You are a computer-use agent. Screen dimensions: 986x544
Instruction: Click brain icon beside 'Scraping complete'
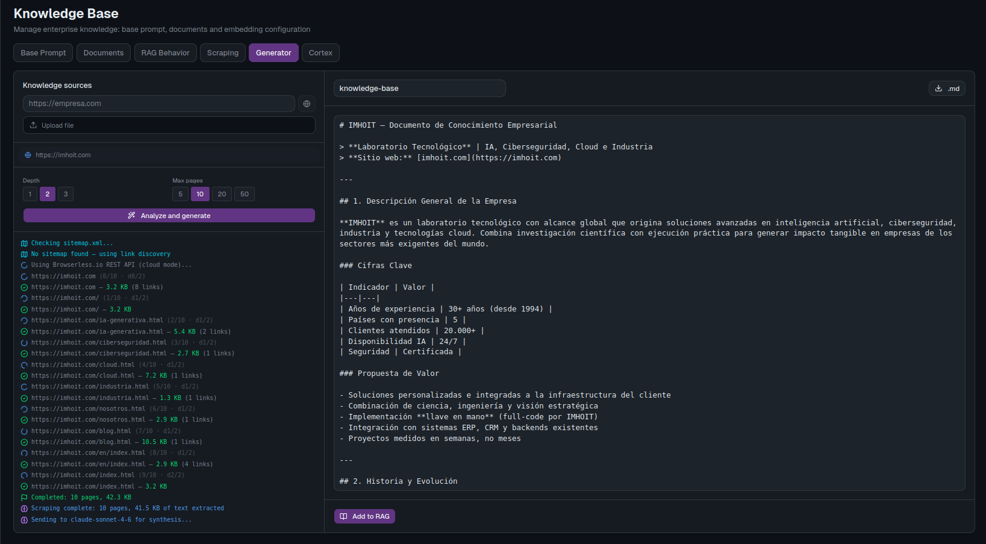tap(24, 508)
